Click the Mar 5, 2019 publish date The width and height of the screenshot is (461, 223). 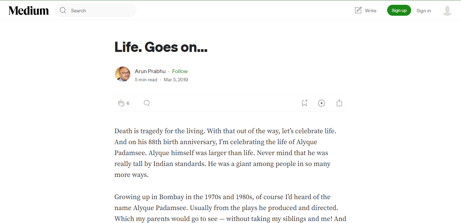[176, 80]
